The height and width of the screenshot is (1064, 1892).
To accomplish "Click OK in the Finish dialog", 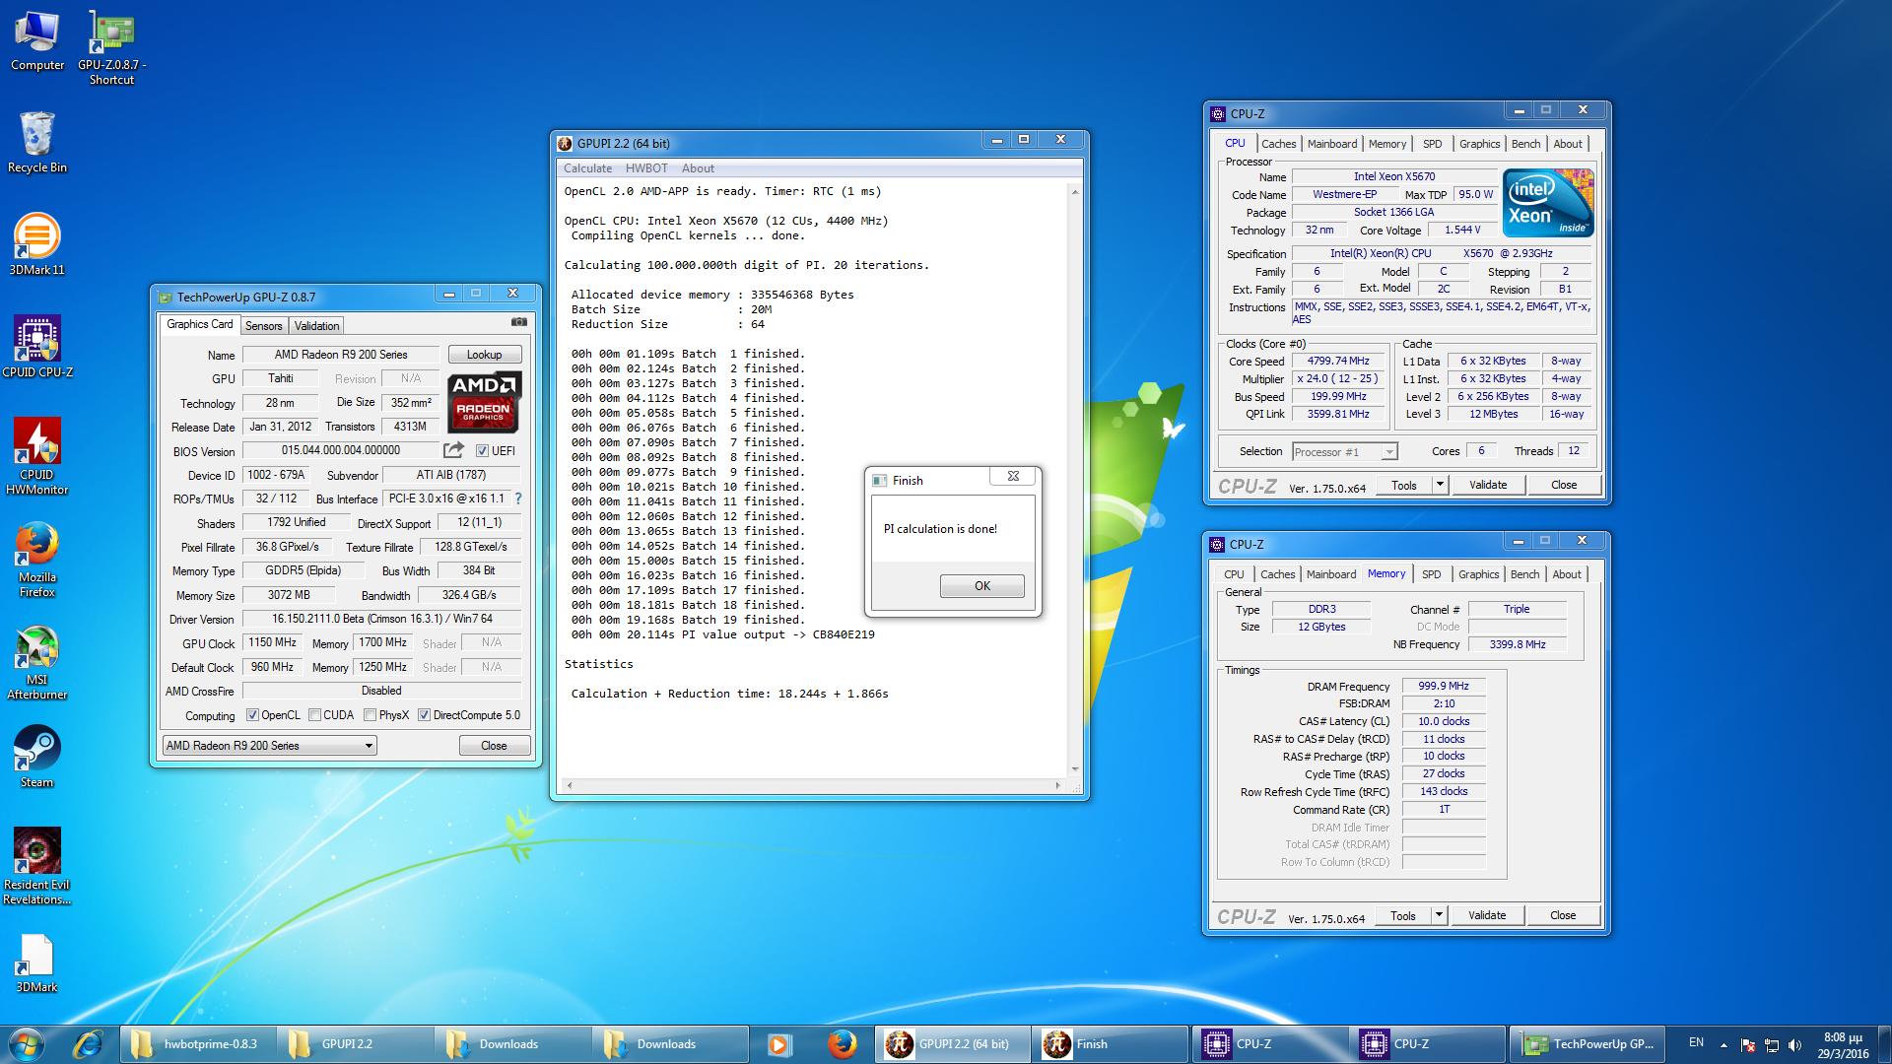I will point(981,586).
